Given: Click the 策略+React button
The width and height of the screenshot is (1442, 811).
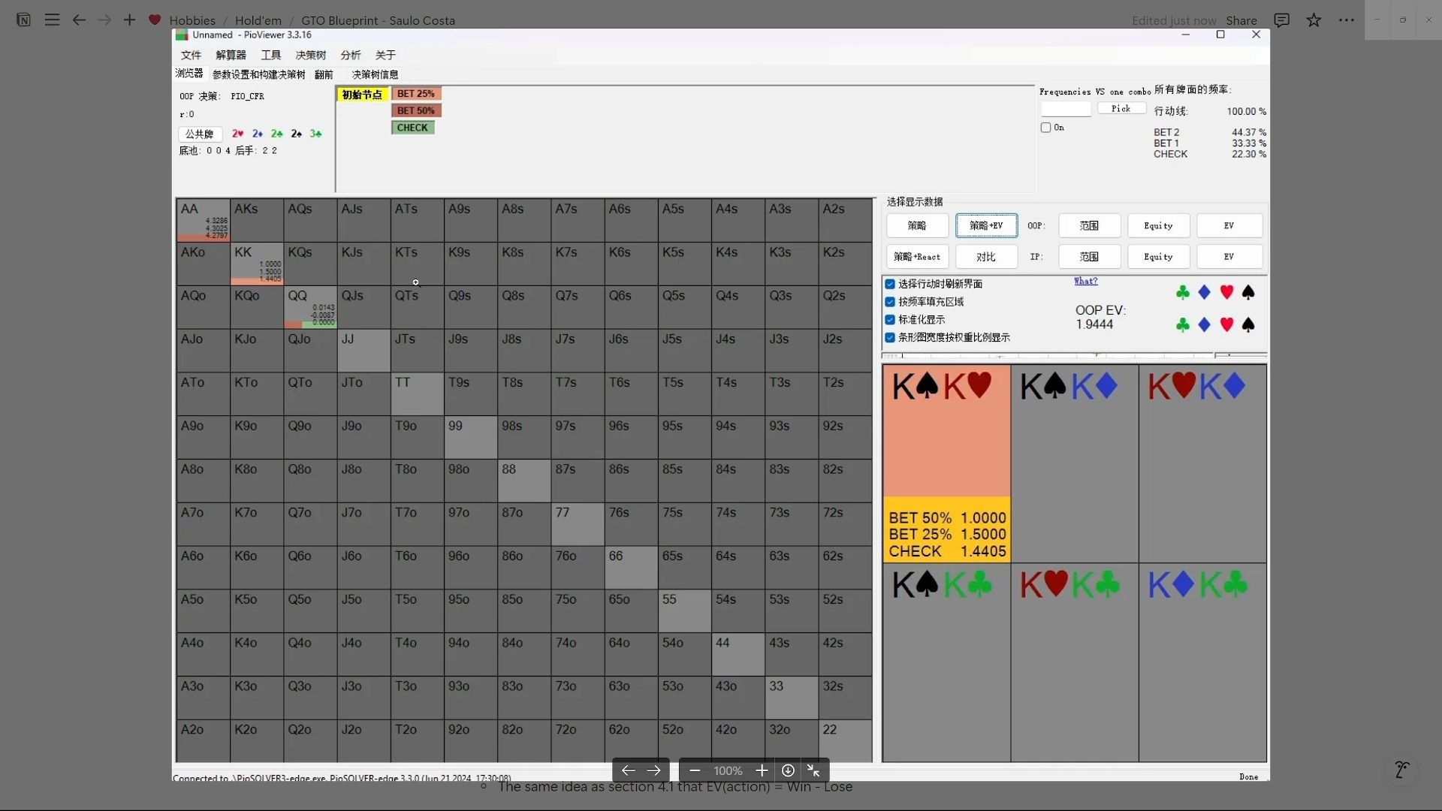Looking at the screenshot, I should click(x=917, y=257).
